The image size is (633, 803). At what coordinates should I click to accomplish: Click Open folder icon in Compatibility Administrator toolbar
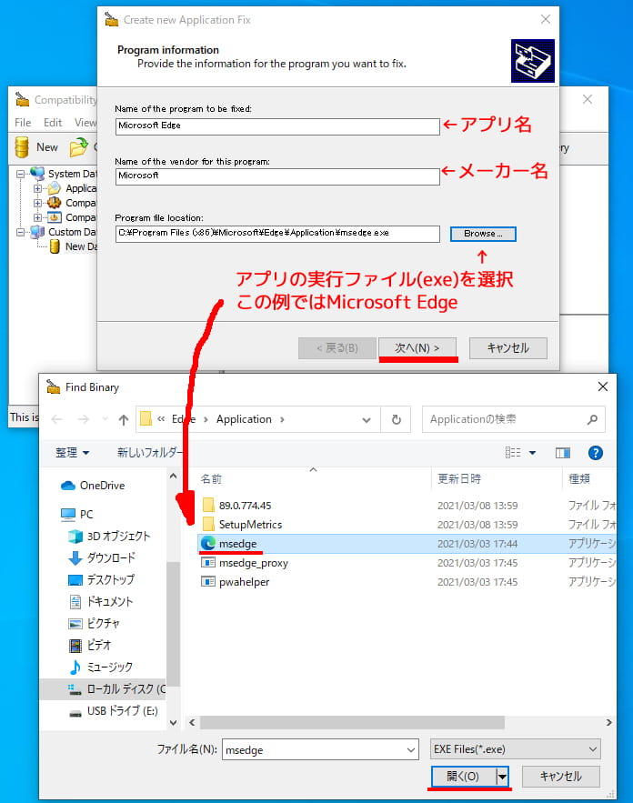coord(79,147)
